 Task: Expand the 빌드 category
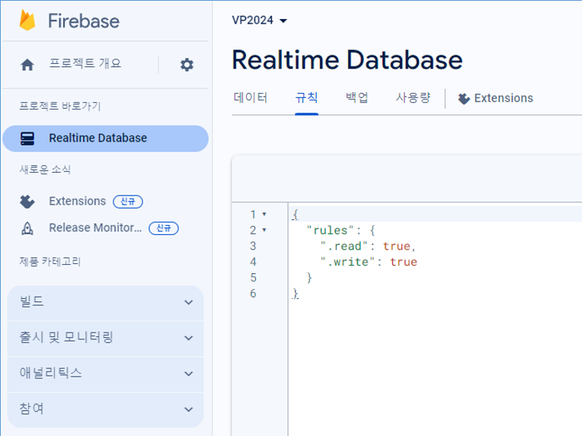click(105, 303)
